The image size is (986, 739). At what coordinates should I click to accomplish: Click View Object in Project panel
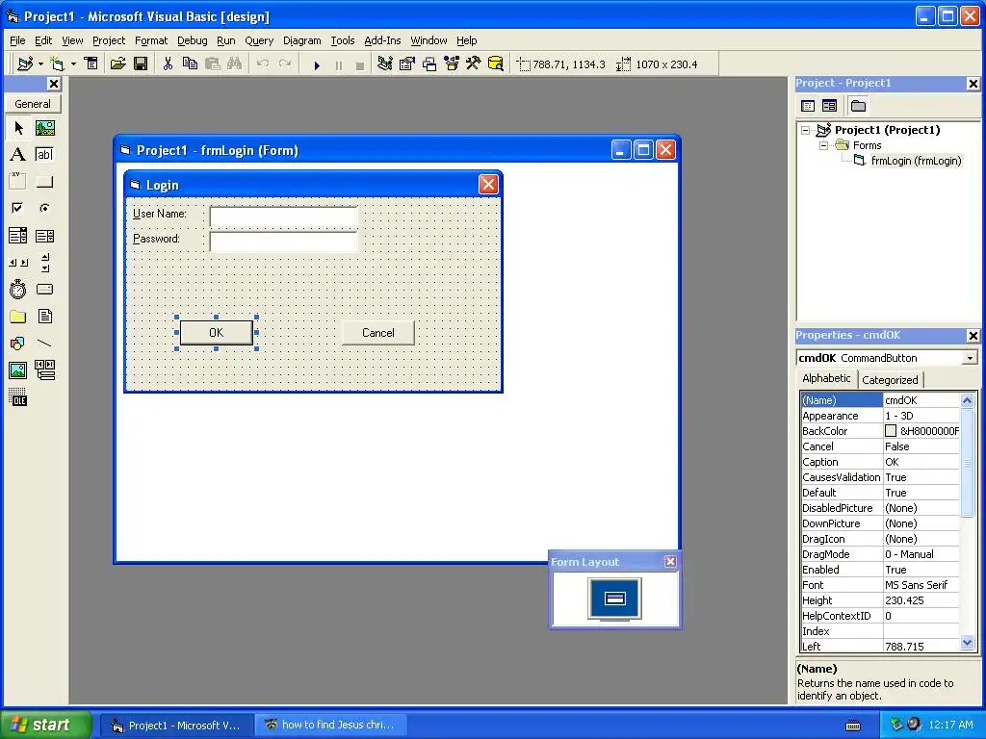click(x=830, y=106)
